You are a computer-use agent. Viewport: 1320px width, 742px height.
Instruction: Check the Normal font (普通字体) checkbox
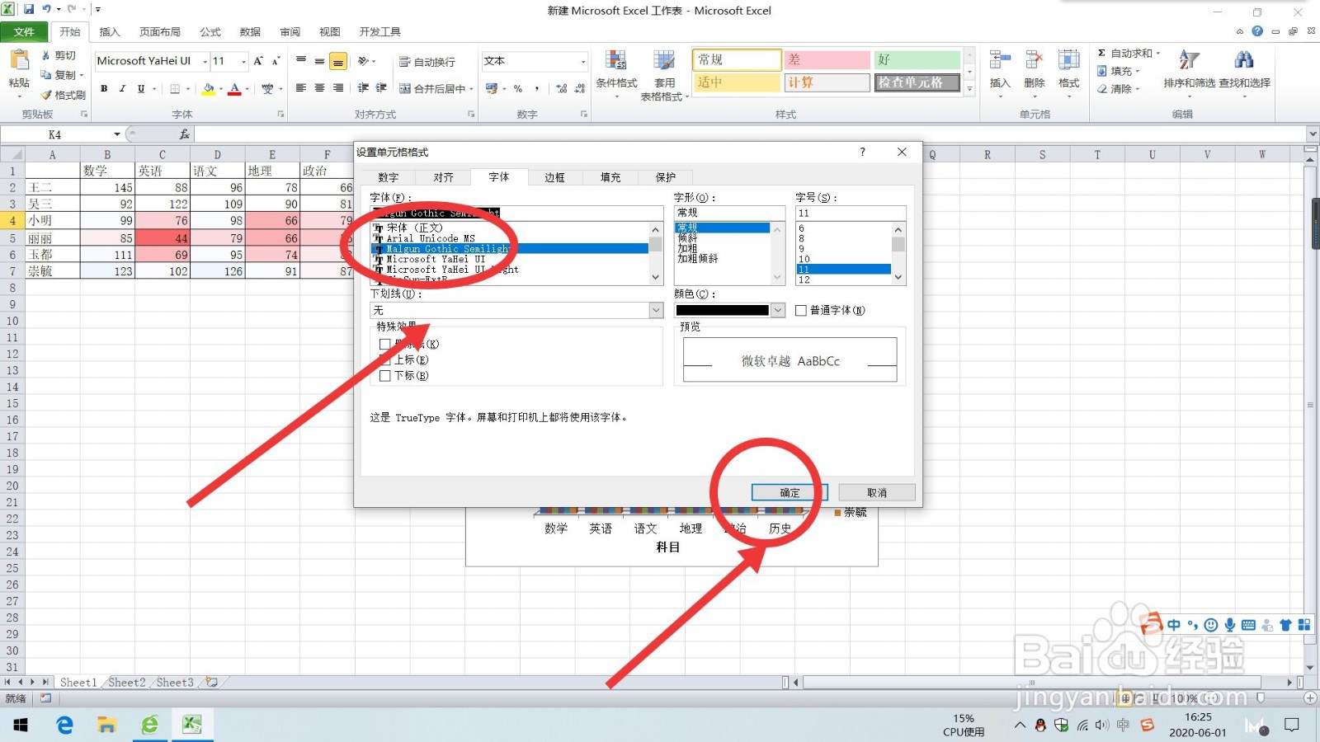tap(800, 310)
